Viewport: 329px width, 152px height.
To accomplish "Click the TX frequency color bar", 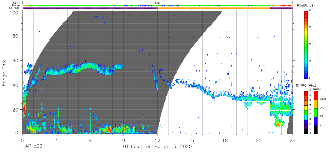I will (x=306, y=112).
